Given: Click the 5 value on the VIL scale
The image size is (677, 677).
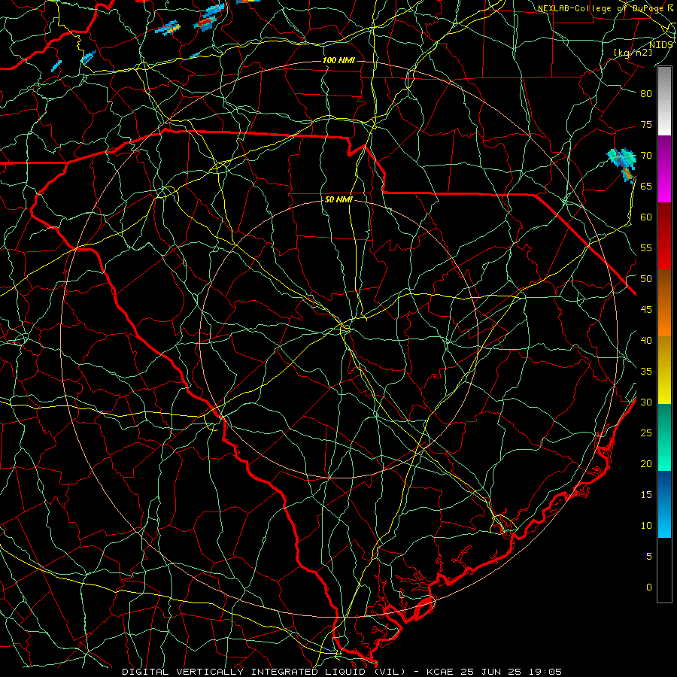Looking at the screenshot, I should 649,557.
